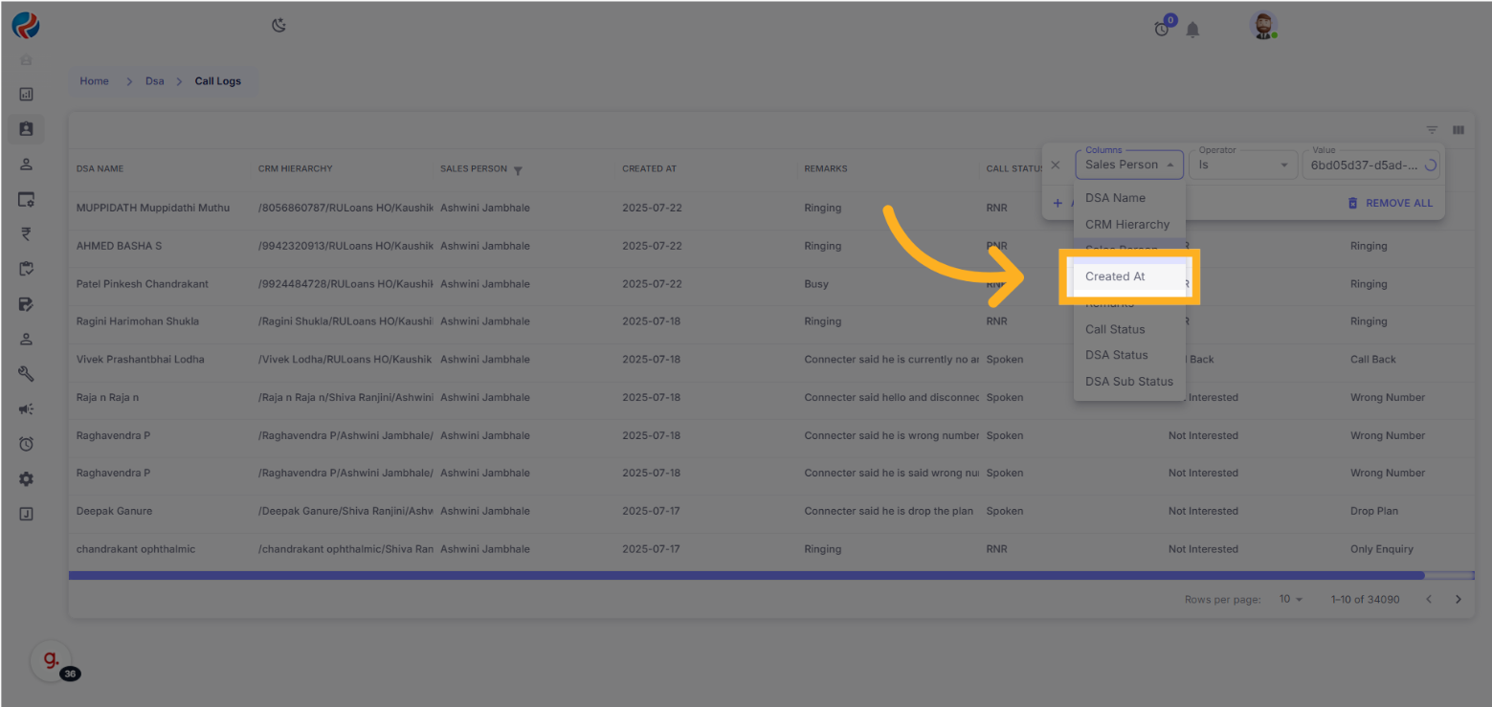Choose 'DSA Sub Status' column option
1492x707 pixels.
pos(1128,381)
